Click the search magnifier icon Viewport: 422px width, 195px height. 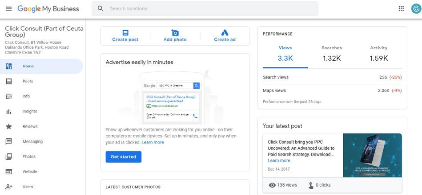100,8
